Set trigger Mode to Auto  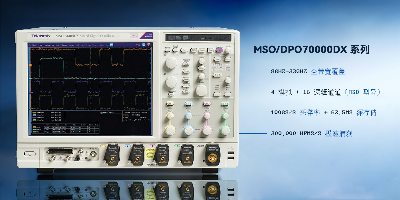[x=228, y=89]
